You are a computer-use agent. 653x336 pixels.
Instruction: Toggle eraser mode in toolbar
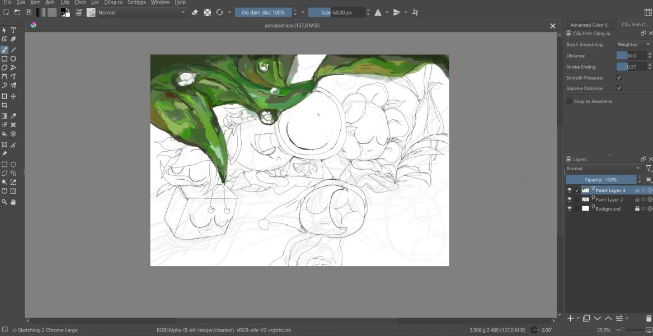(x=195, y=12)
